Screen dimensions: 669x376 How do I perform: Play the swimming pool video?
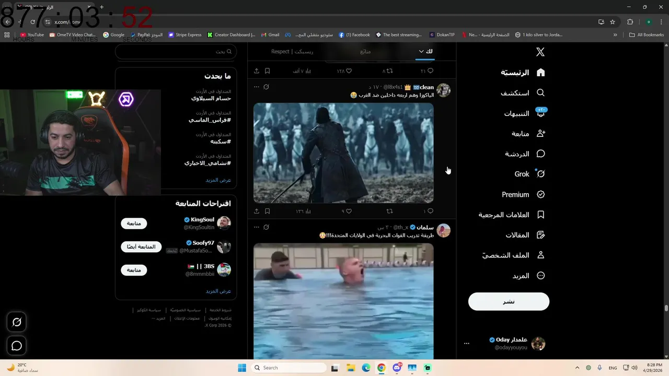pyautogui.click(x=343, y=301)
